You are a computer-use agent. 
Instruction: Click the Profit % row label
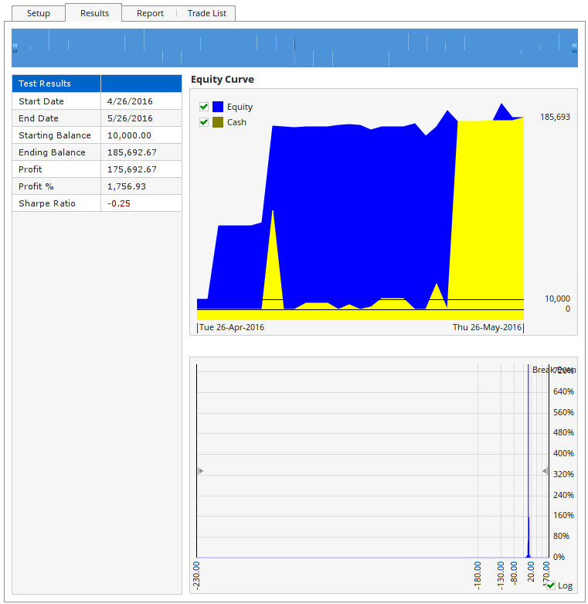click(x=36, y=186)
